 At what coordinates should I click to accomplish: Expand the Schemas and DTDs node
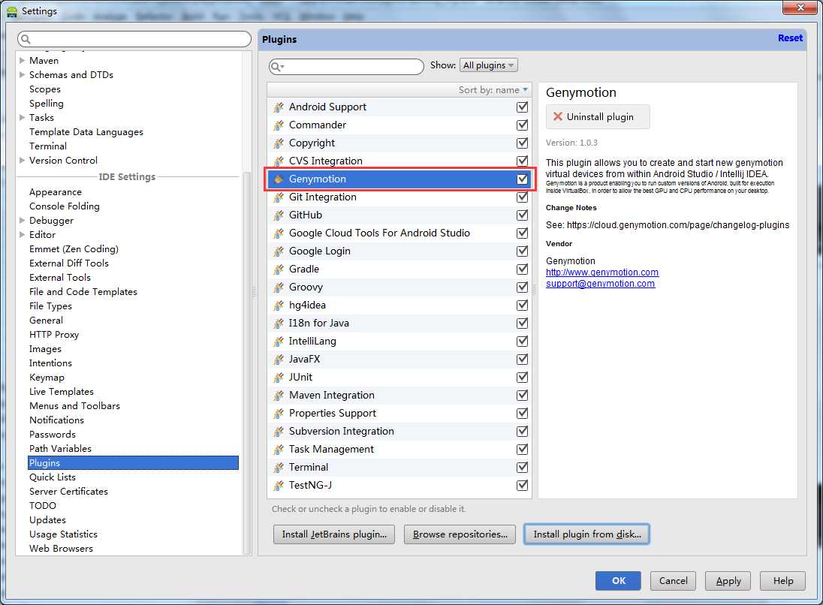click(22, 74)
